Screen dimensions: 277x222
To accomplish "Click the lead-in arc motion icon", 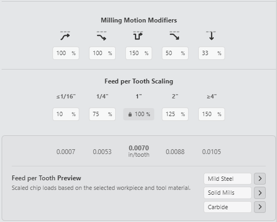I will [x=102, y=36].
